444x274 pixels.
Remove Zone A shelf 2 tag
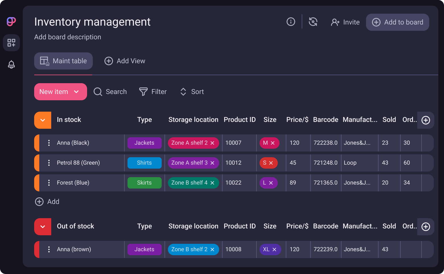[x=212, y=143]
